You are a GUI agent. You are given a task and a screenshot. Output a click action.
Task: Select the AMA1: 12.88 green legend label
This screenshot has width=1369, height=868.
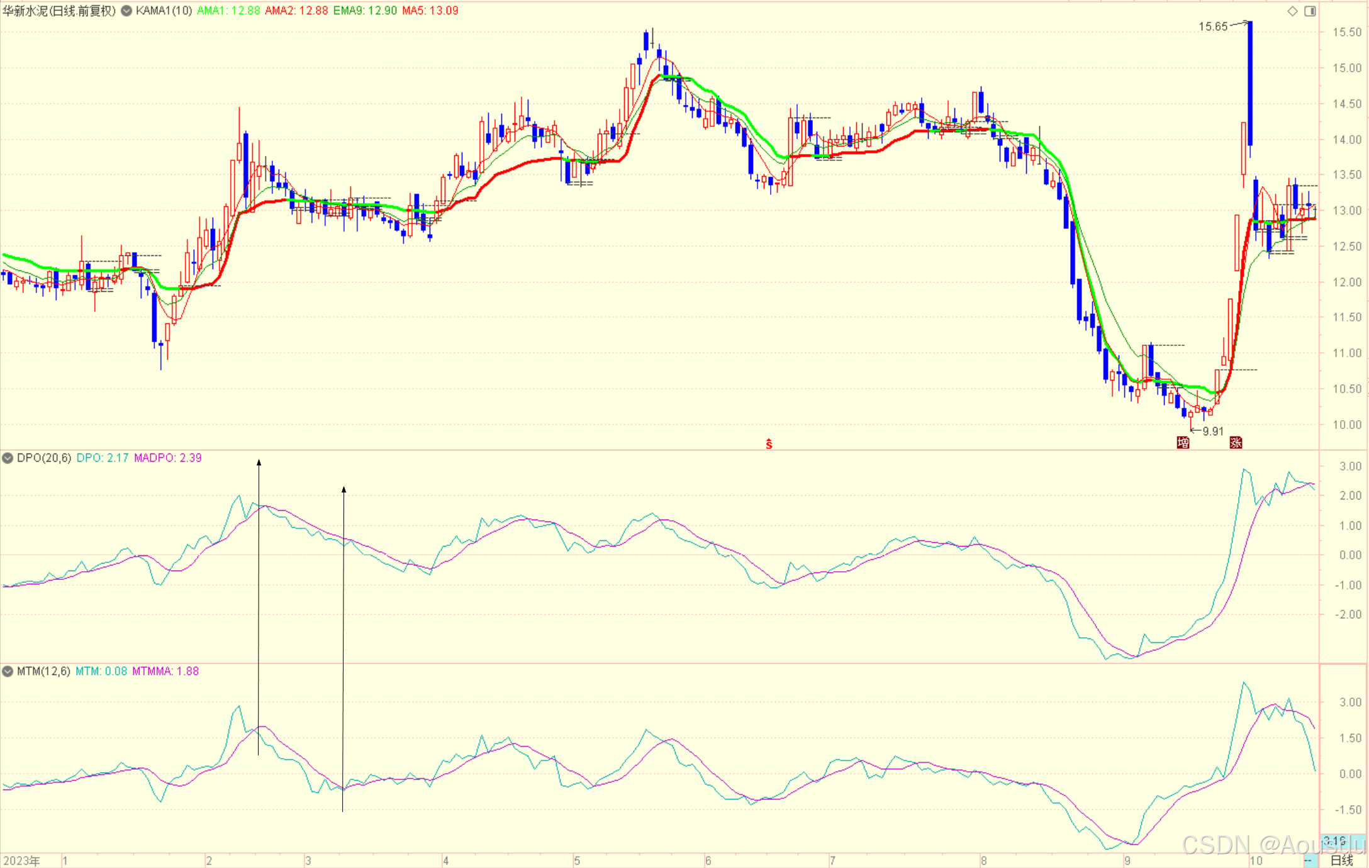coord(228,11)
